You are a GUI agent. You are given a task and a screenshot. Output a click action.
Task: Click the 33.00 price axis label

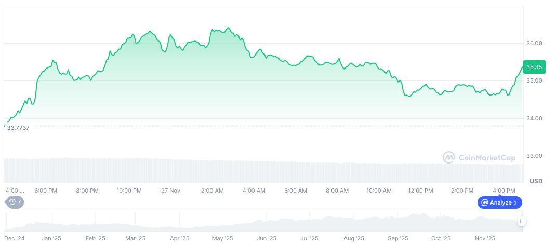point(535,156)
